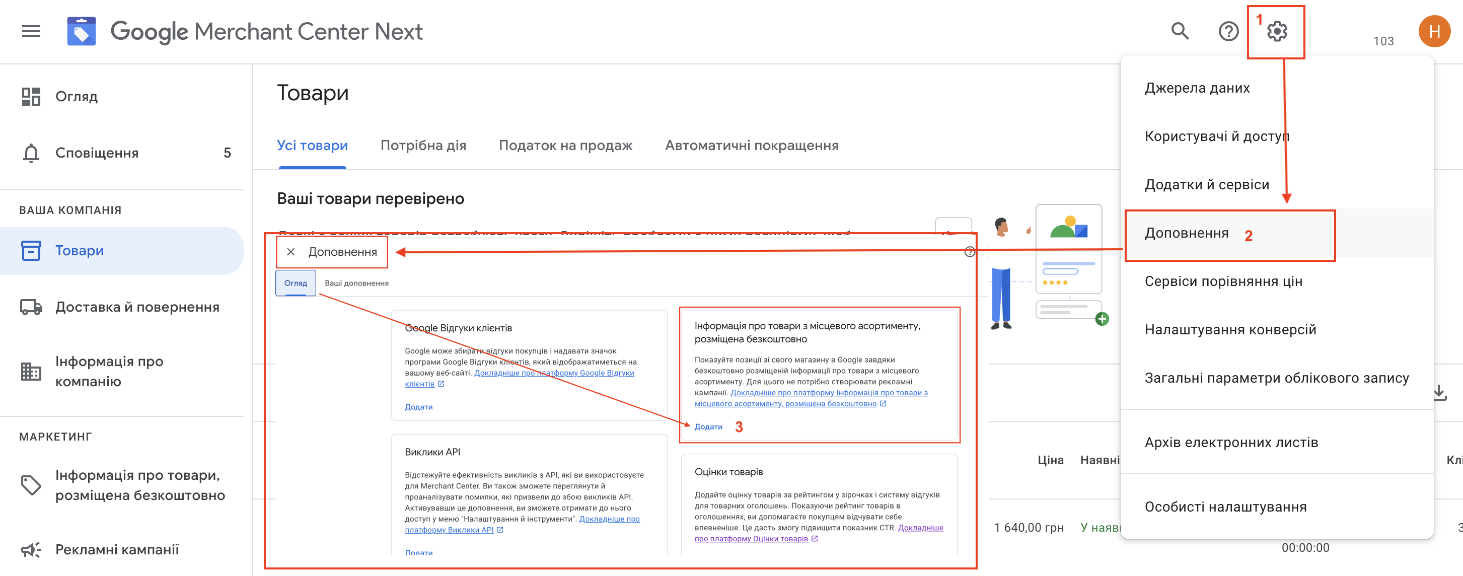Click Додати under Google Відгуки клієнтів

[x=418, y=407]
